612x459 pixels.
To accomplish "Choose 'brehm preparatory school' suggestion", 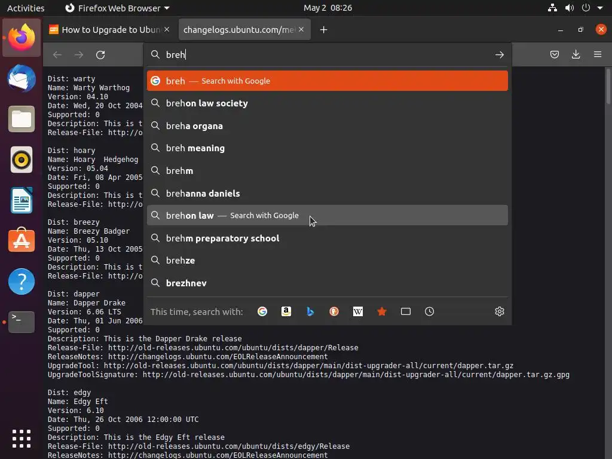I will click(328, 238).
